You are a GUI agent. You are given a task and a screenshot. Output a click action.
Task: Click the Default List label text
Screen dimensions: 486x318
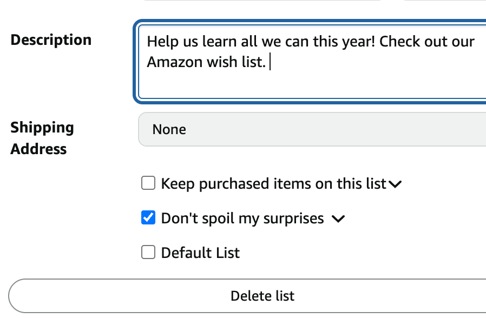point(200,252)
